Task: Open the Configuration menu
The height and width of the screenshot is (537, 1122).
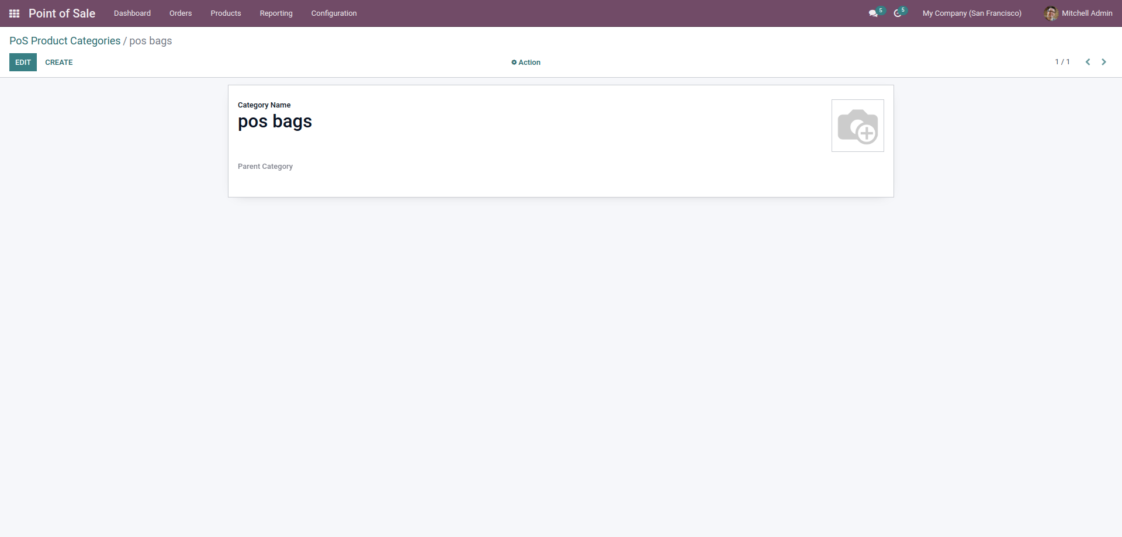Action: [x=334, y=13]
